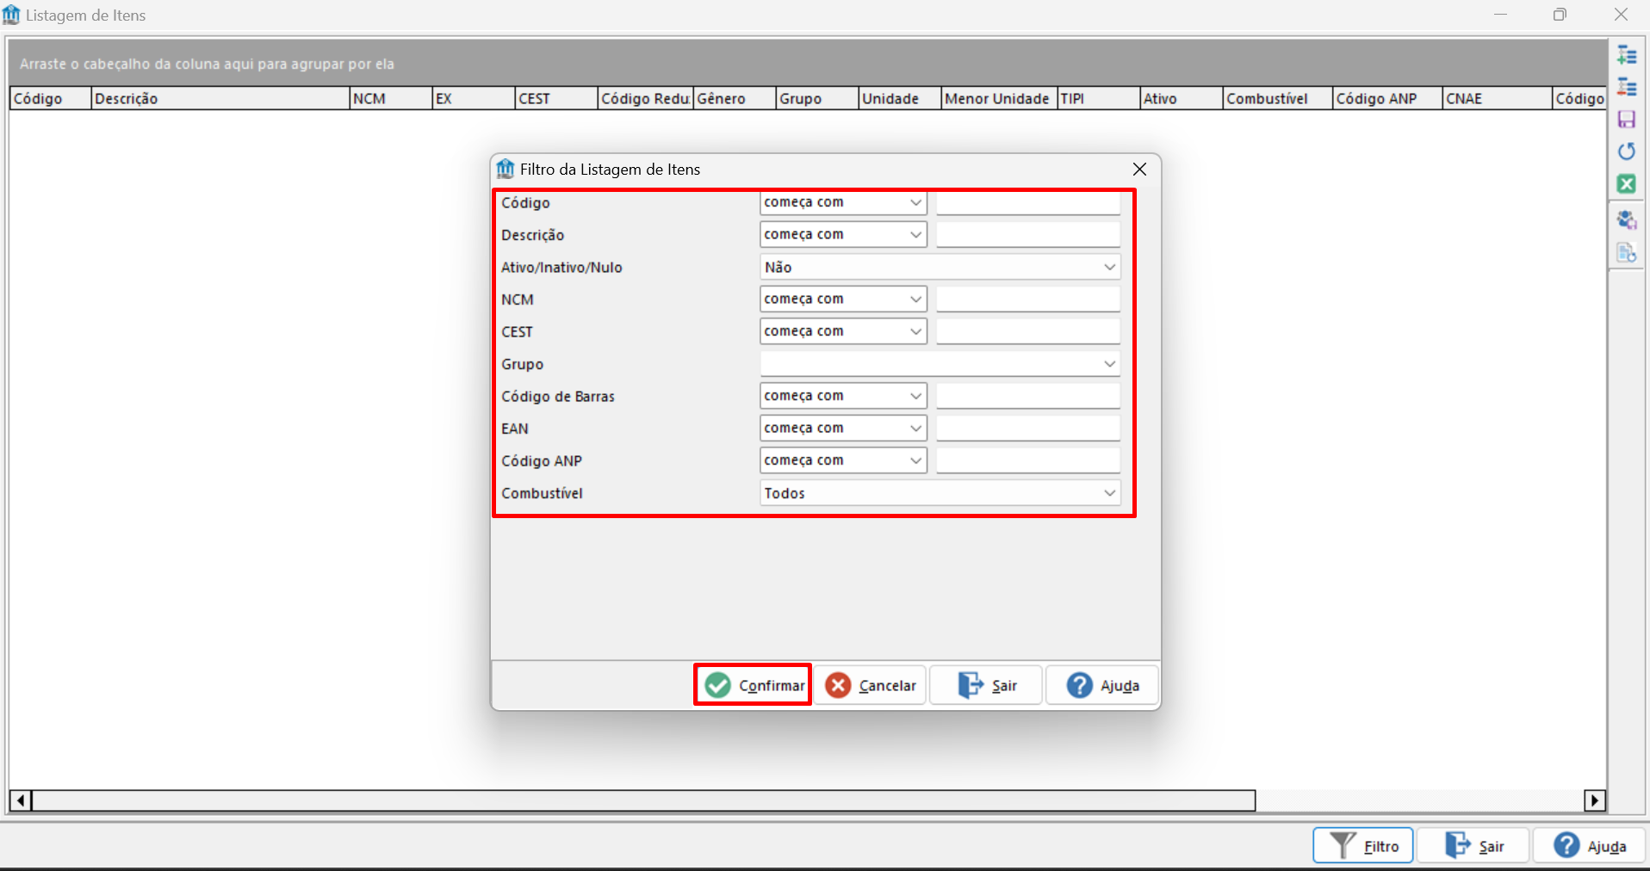This screenshot has height=871, width=1650.
Task: Click Cancelar in the filter dialog
Action: [x=870, y=685]
